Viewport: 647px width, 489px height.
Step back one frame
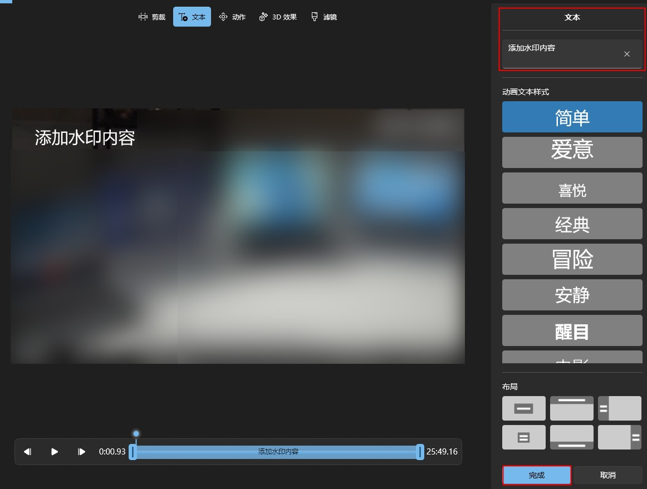pos(28,452)
